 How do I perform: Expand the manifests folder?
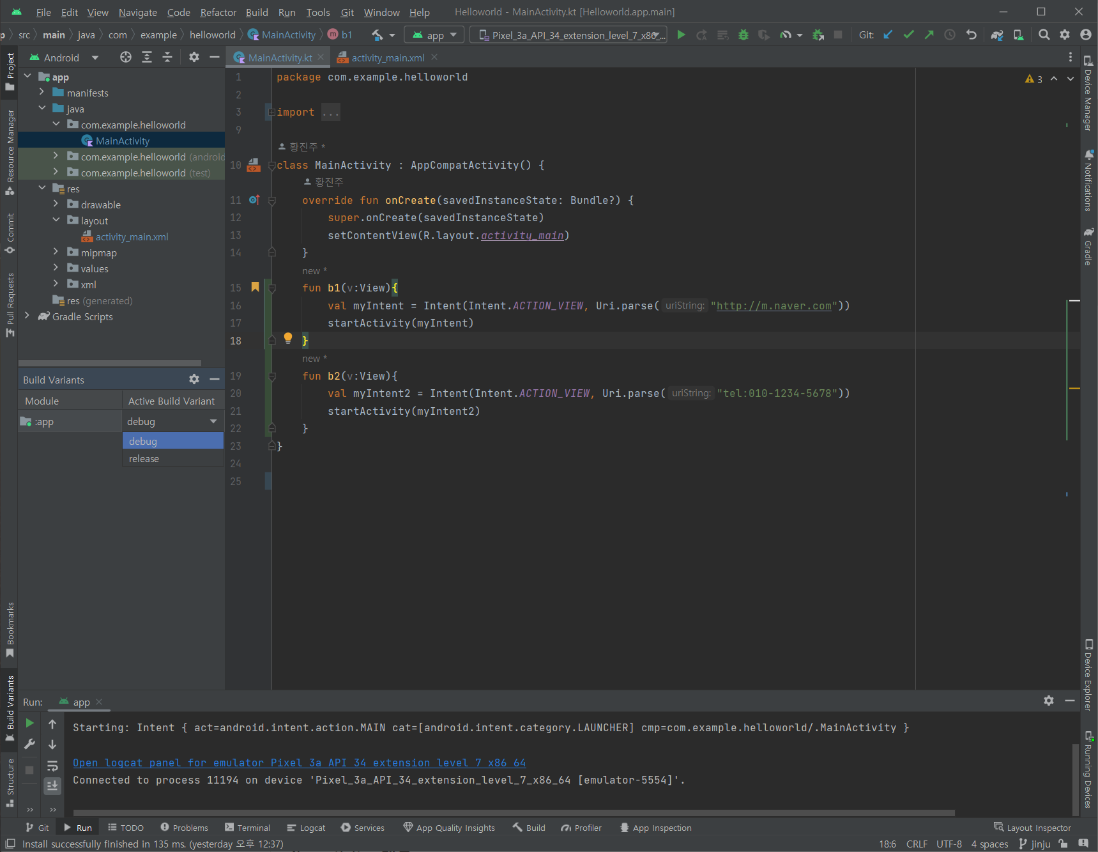pyautogui.click(x=42, y=93)
